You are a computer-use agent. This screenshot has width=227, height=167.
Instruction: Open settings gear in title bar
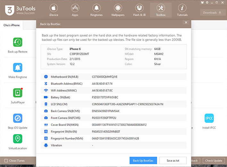click(x=207, y=3)
